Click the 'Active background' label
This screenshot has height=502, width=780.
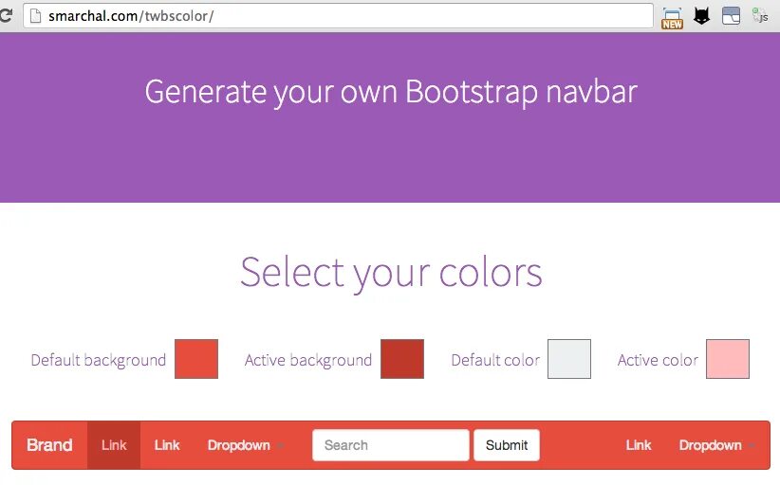pyautogui.click(x=308, y=360)
